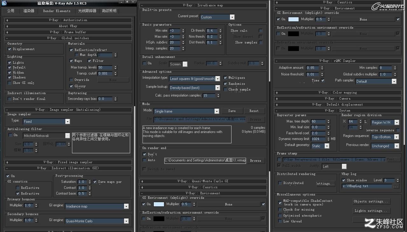Check the Reverse sequence checkbox
This screenshot has width=407, height=232.
coord(398,130)
